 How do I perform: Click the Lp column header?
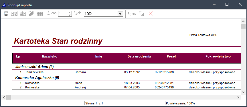tap(18, 56)
